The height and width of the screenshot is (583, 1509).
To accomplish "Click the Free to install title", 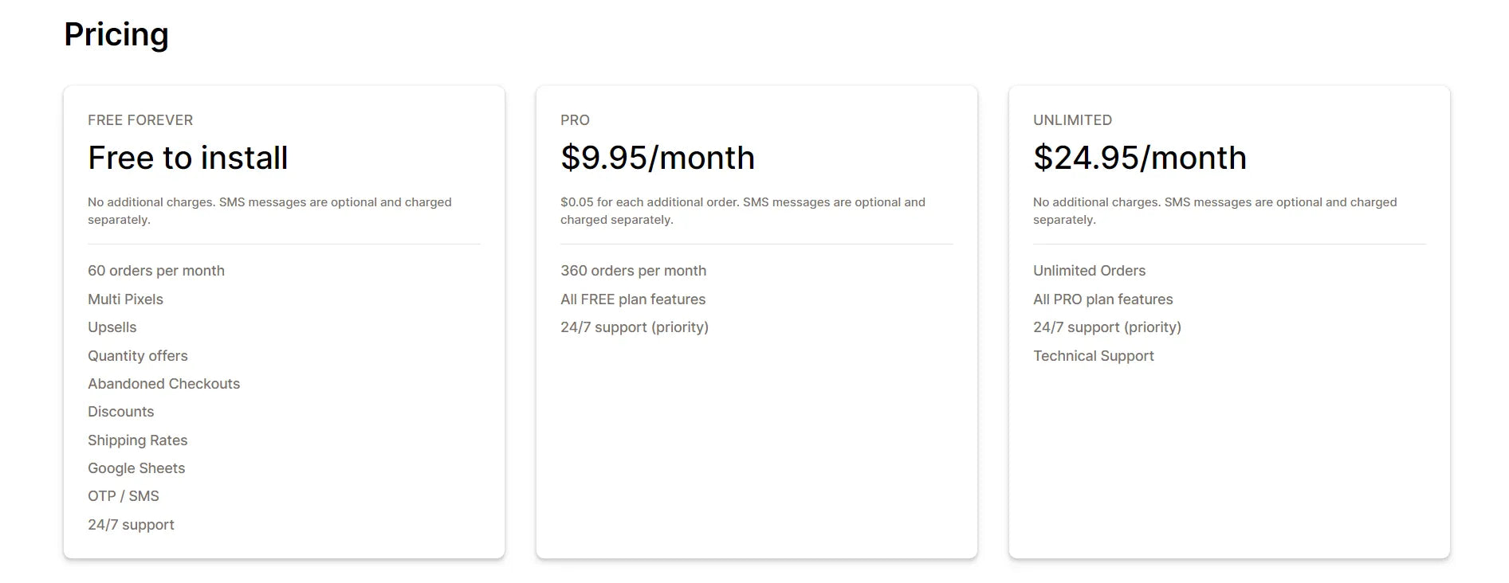I will click(187, 158).
